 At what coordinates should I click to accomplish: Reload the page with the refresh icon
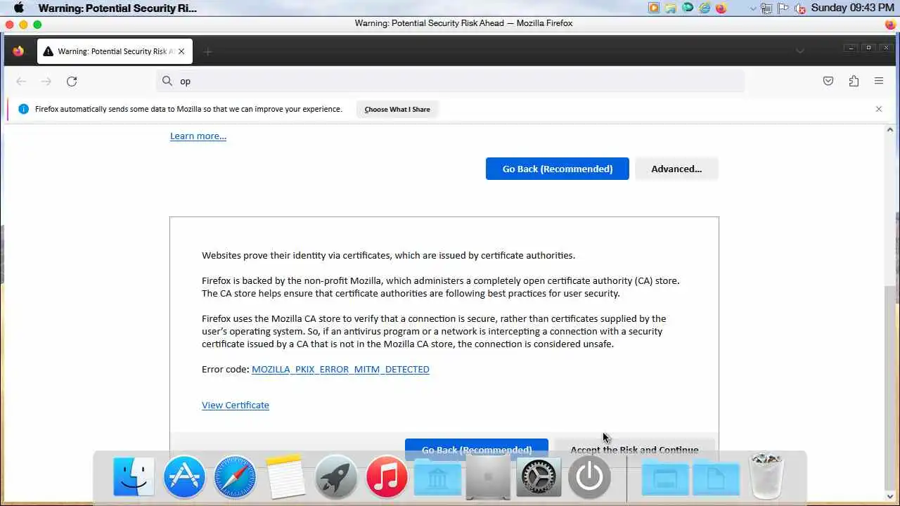coord(72,82)
